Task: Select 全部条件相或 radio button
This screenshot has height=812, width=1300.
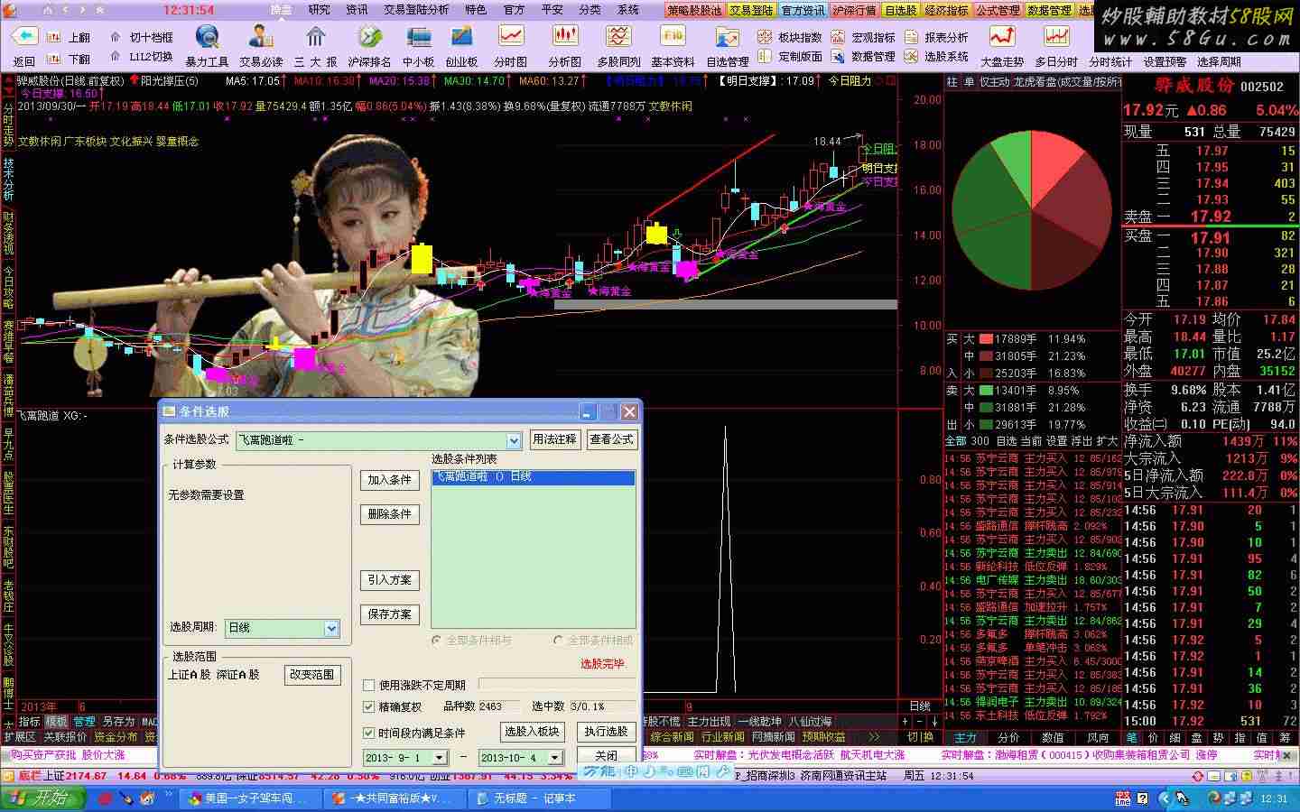Action: (558, 640)
